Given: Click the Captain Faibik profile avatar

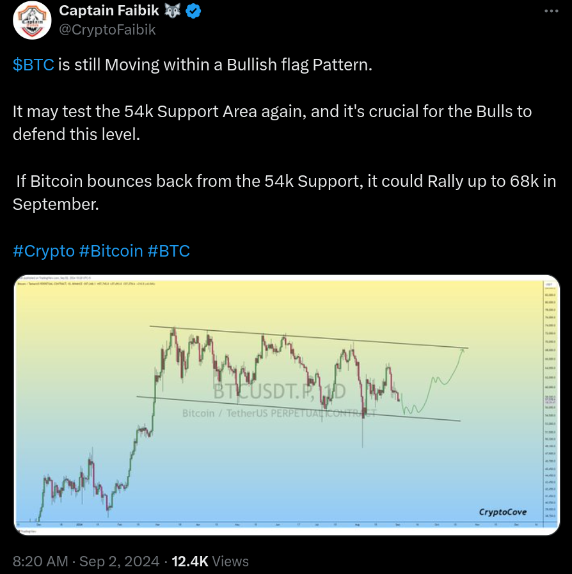Looking at the screenshot, I should click(x=31, y=20).
